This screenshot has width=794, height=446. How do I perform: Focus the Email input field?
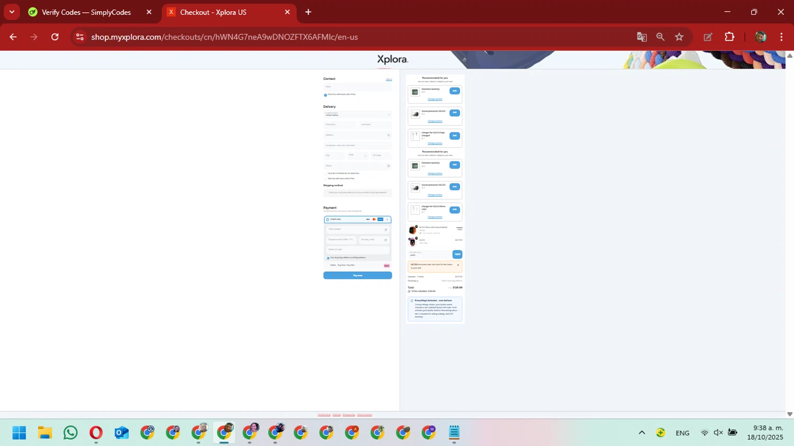[357, 87]
